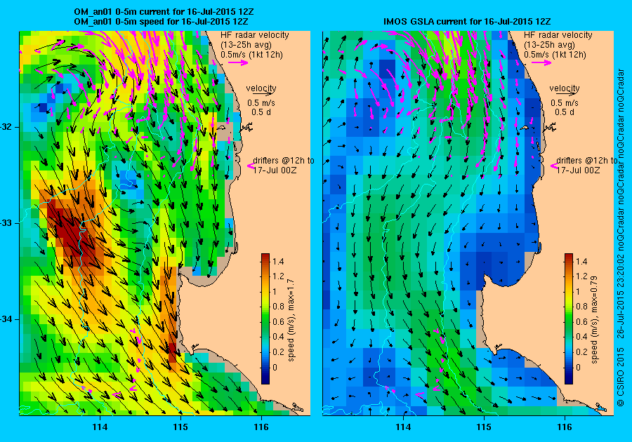Click '0.5 m/s' under velocity in right map
This screenshot has height=442, width=632.
pos(565,102)
